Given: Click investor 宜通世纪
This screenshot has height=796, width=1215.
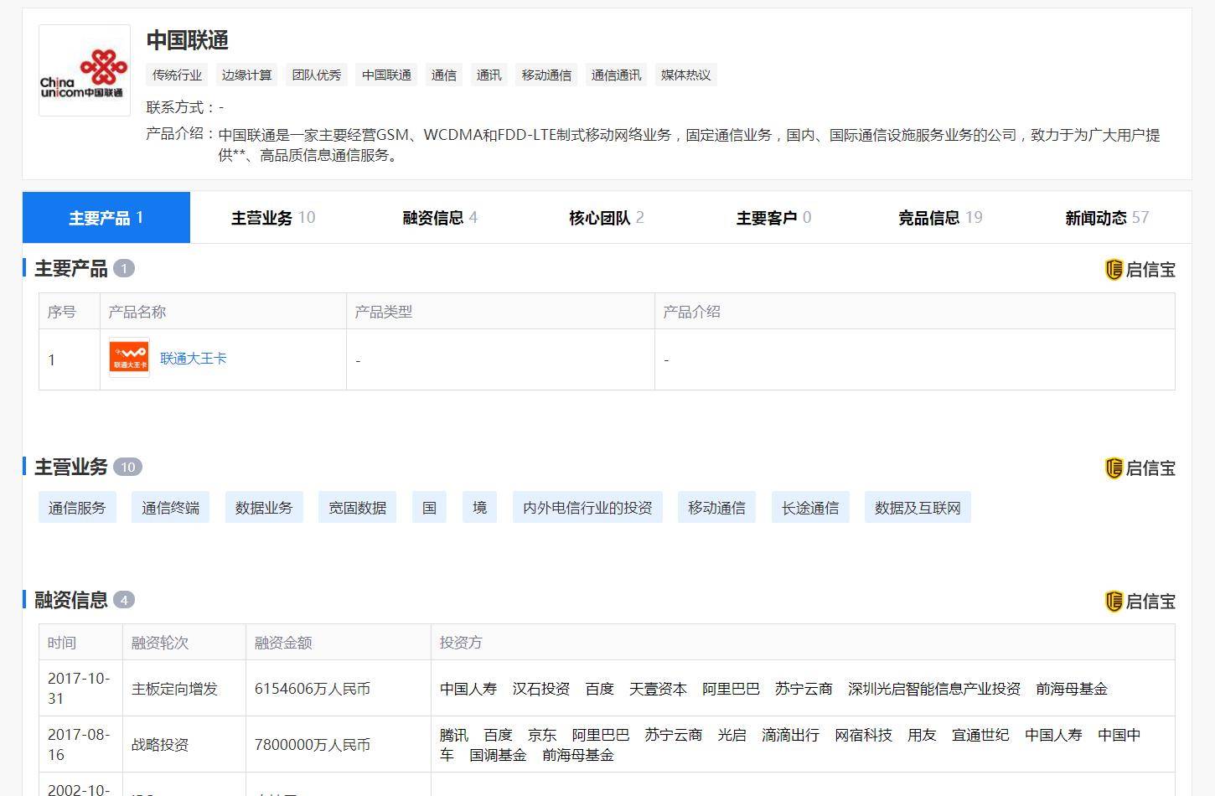Looking at the screenshot, I should (x=980, y=735).
